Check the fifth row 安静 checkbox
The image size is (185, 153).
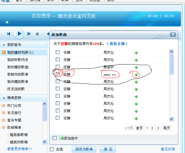57,81
